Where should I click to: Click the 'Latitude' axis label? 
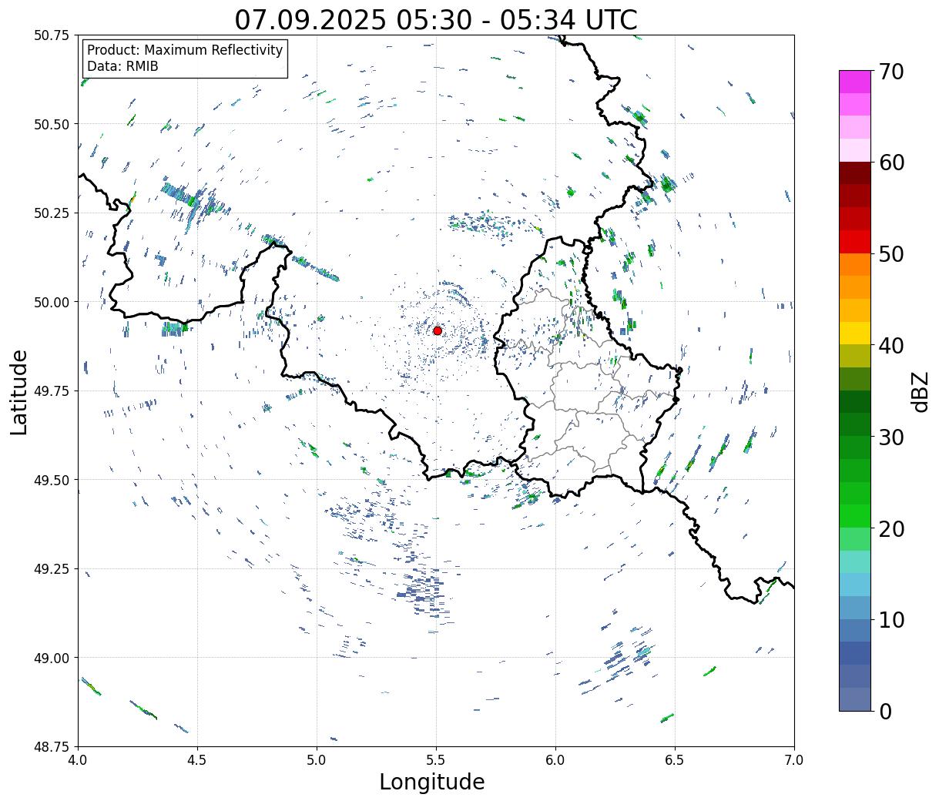[x=19, y=391]
